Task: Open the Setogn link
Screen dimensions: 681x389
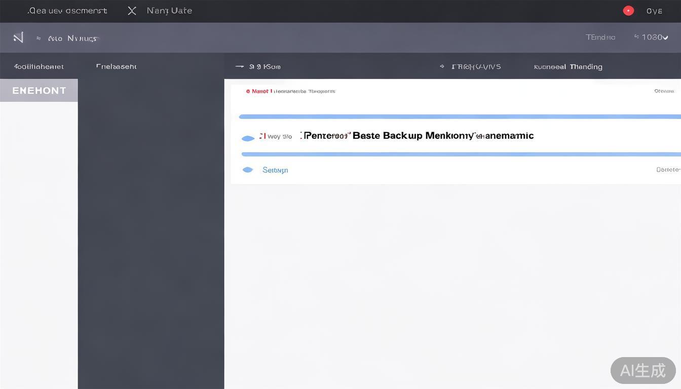Action: pyautogui.click(x=275, y=170)
